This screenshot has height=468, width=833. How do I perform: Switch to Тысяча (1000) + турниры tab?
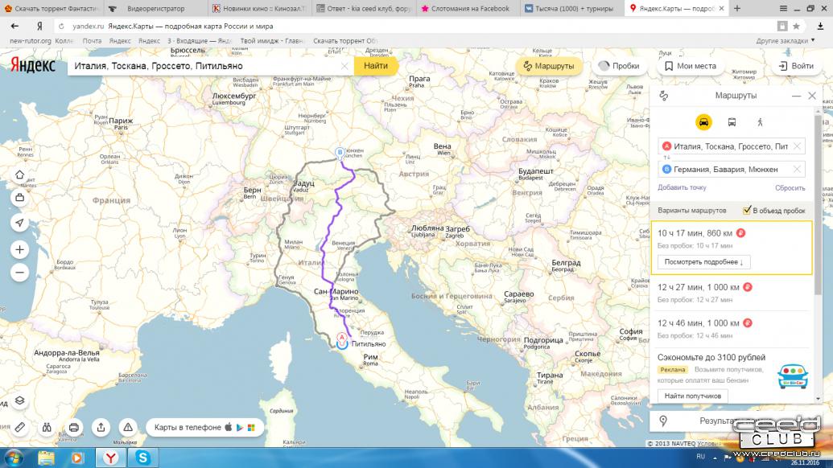coord(571,9)
